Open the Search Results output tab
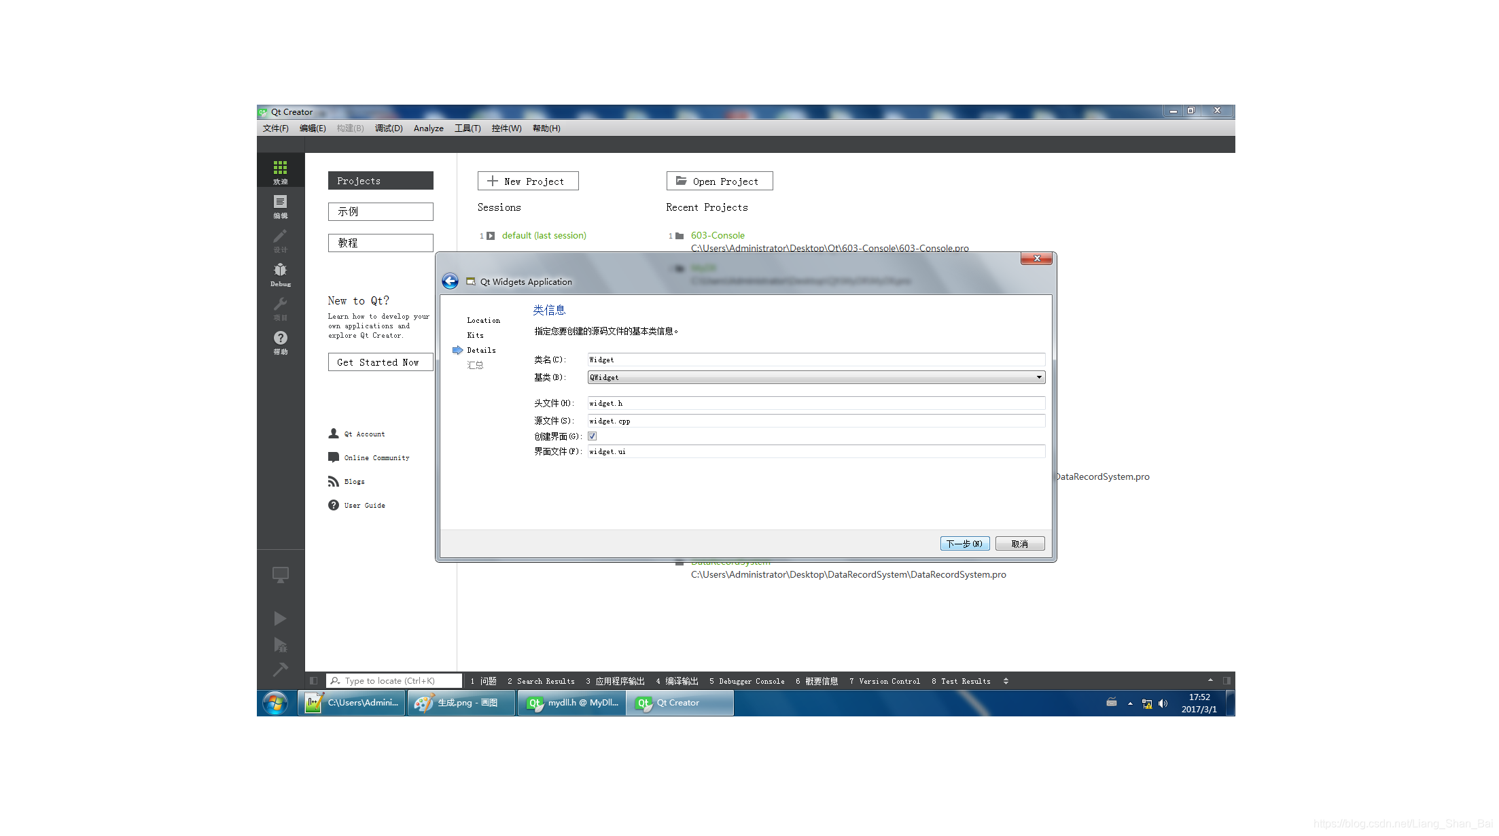1499x836 pixels. [x=541, y=681]
